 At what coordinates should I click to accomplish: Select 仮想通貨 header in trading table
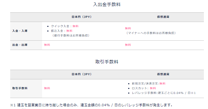[163, 74]
